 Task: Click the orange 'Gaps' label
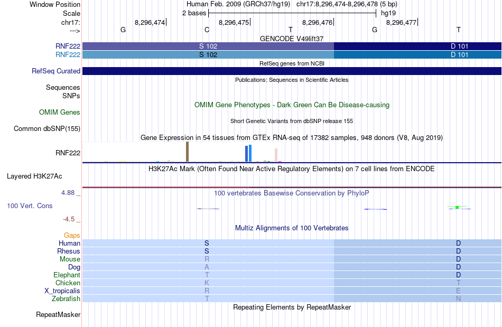(72, 235)
